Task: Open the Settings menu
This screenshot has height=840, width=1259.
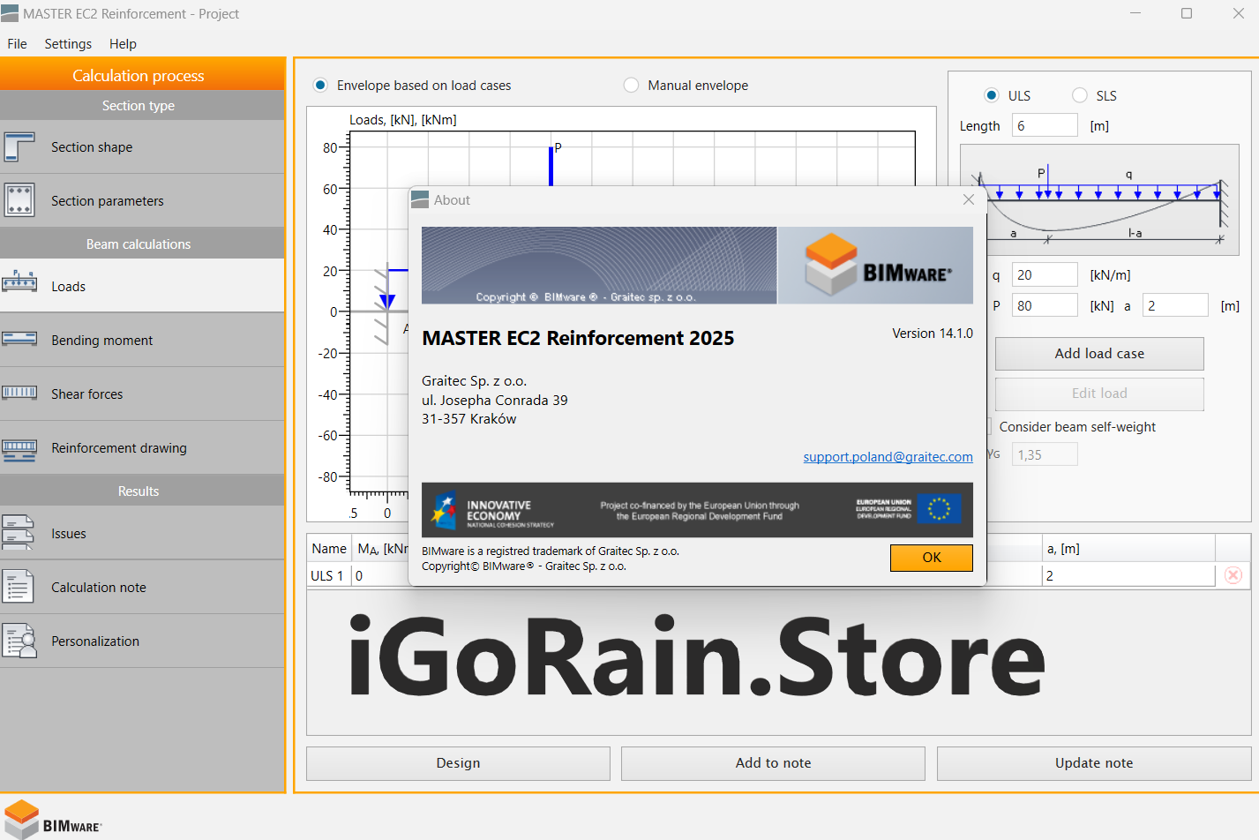Action: pyautogui.click(x=68, y=44)
